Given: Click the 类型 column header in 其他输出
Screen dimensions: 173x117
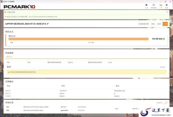Looking at the screenshot, I should [x=63, y=86].
